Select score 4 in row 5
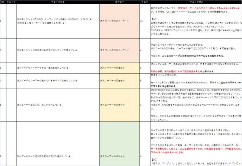This screenshot has height=166, width=242. pyautogui.click(x=145, y=105)
